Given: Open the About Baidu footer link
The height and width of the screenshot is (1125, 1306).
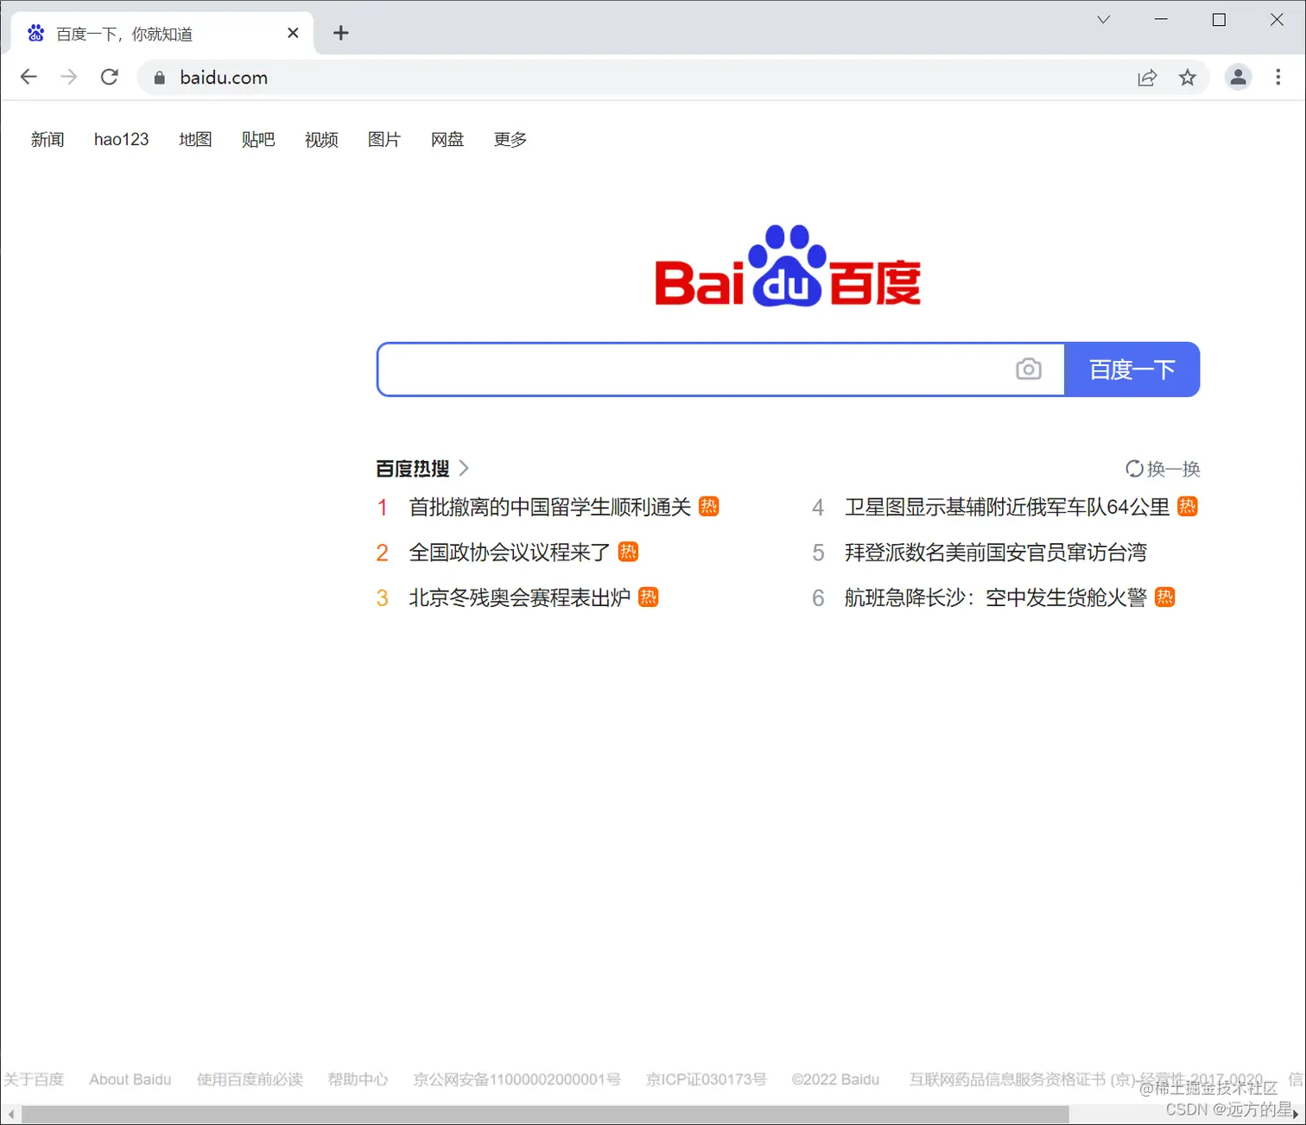Looking at the screenshot, I should 130,1079.
